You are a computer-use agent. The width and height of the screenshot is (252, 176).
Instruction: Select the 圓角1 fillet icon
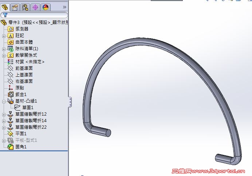[11, 147]
